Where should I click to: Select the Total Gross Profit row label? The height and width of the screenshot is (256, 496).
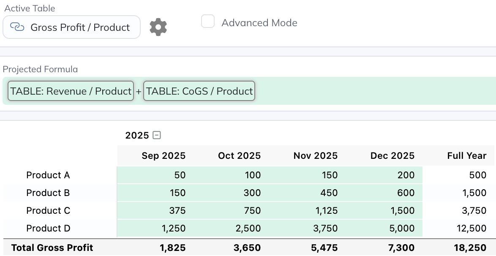coord(52,248)
